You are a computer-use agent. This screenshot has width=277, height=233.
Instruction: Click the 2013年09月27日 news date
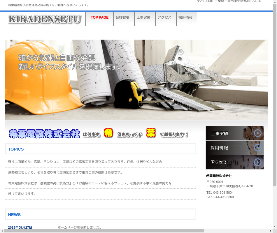pyautogui.click(x=20, y=227)
